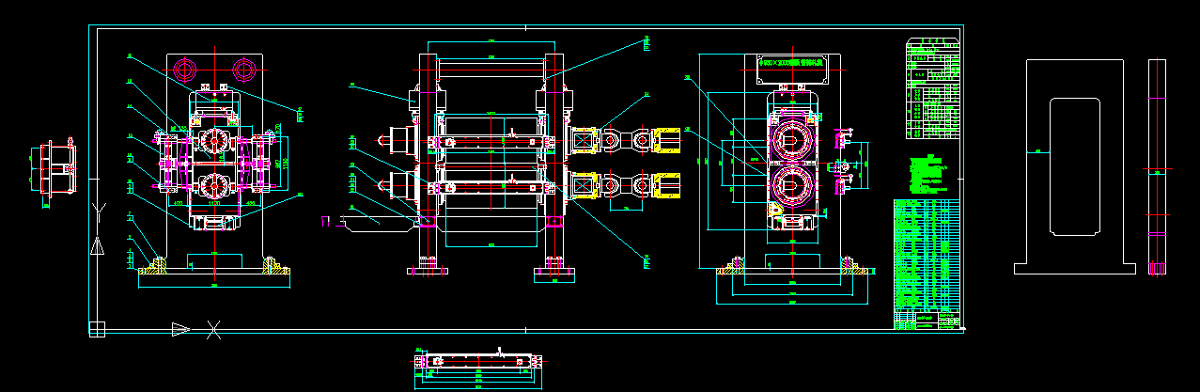Select the top crossbeam of the center front view
1200x392 pixels.
491,68
